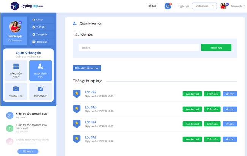View results for Lớp 3A3
Viewport: 247px width, 156px height.
pyautogui.click(x=192, y=109)
